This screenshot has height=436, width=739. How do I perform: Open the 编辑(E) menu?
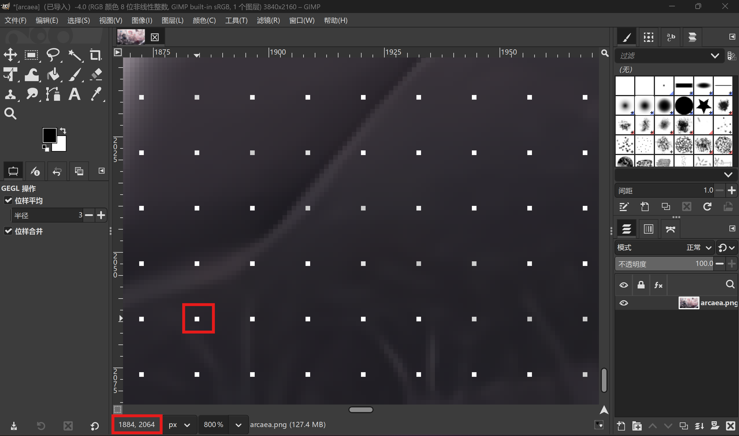coord(47,20)
